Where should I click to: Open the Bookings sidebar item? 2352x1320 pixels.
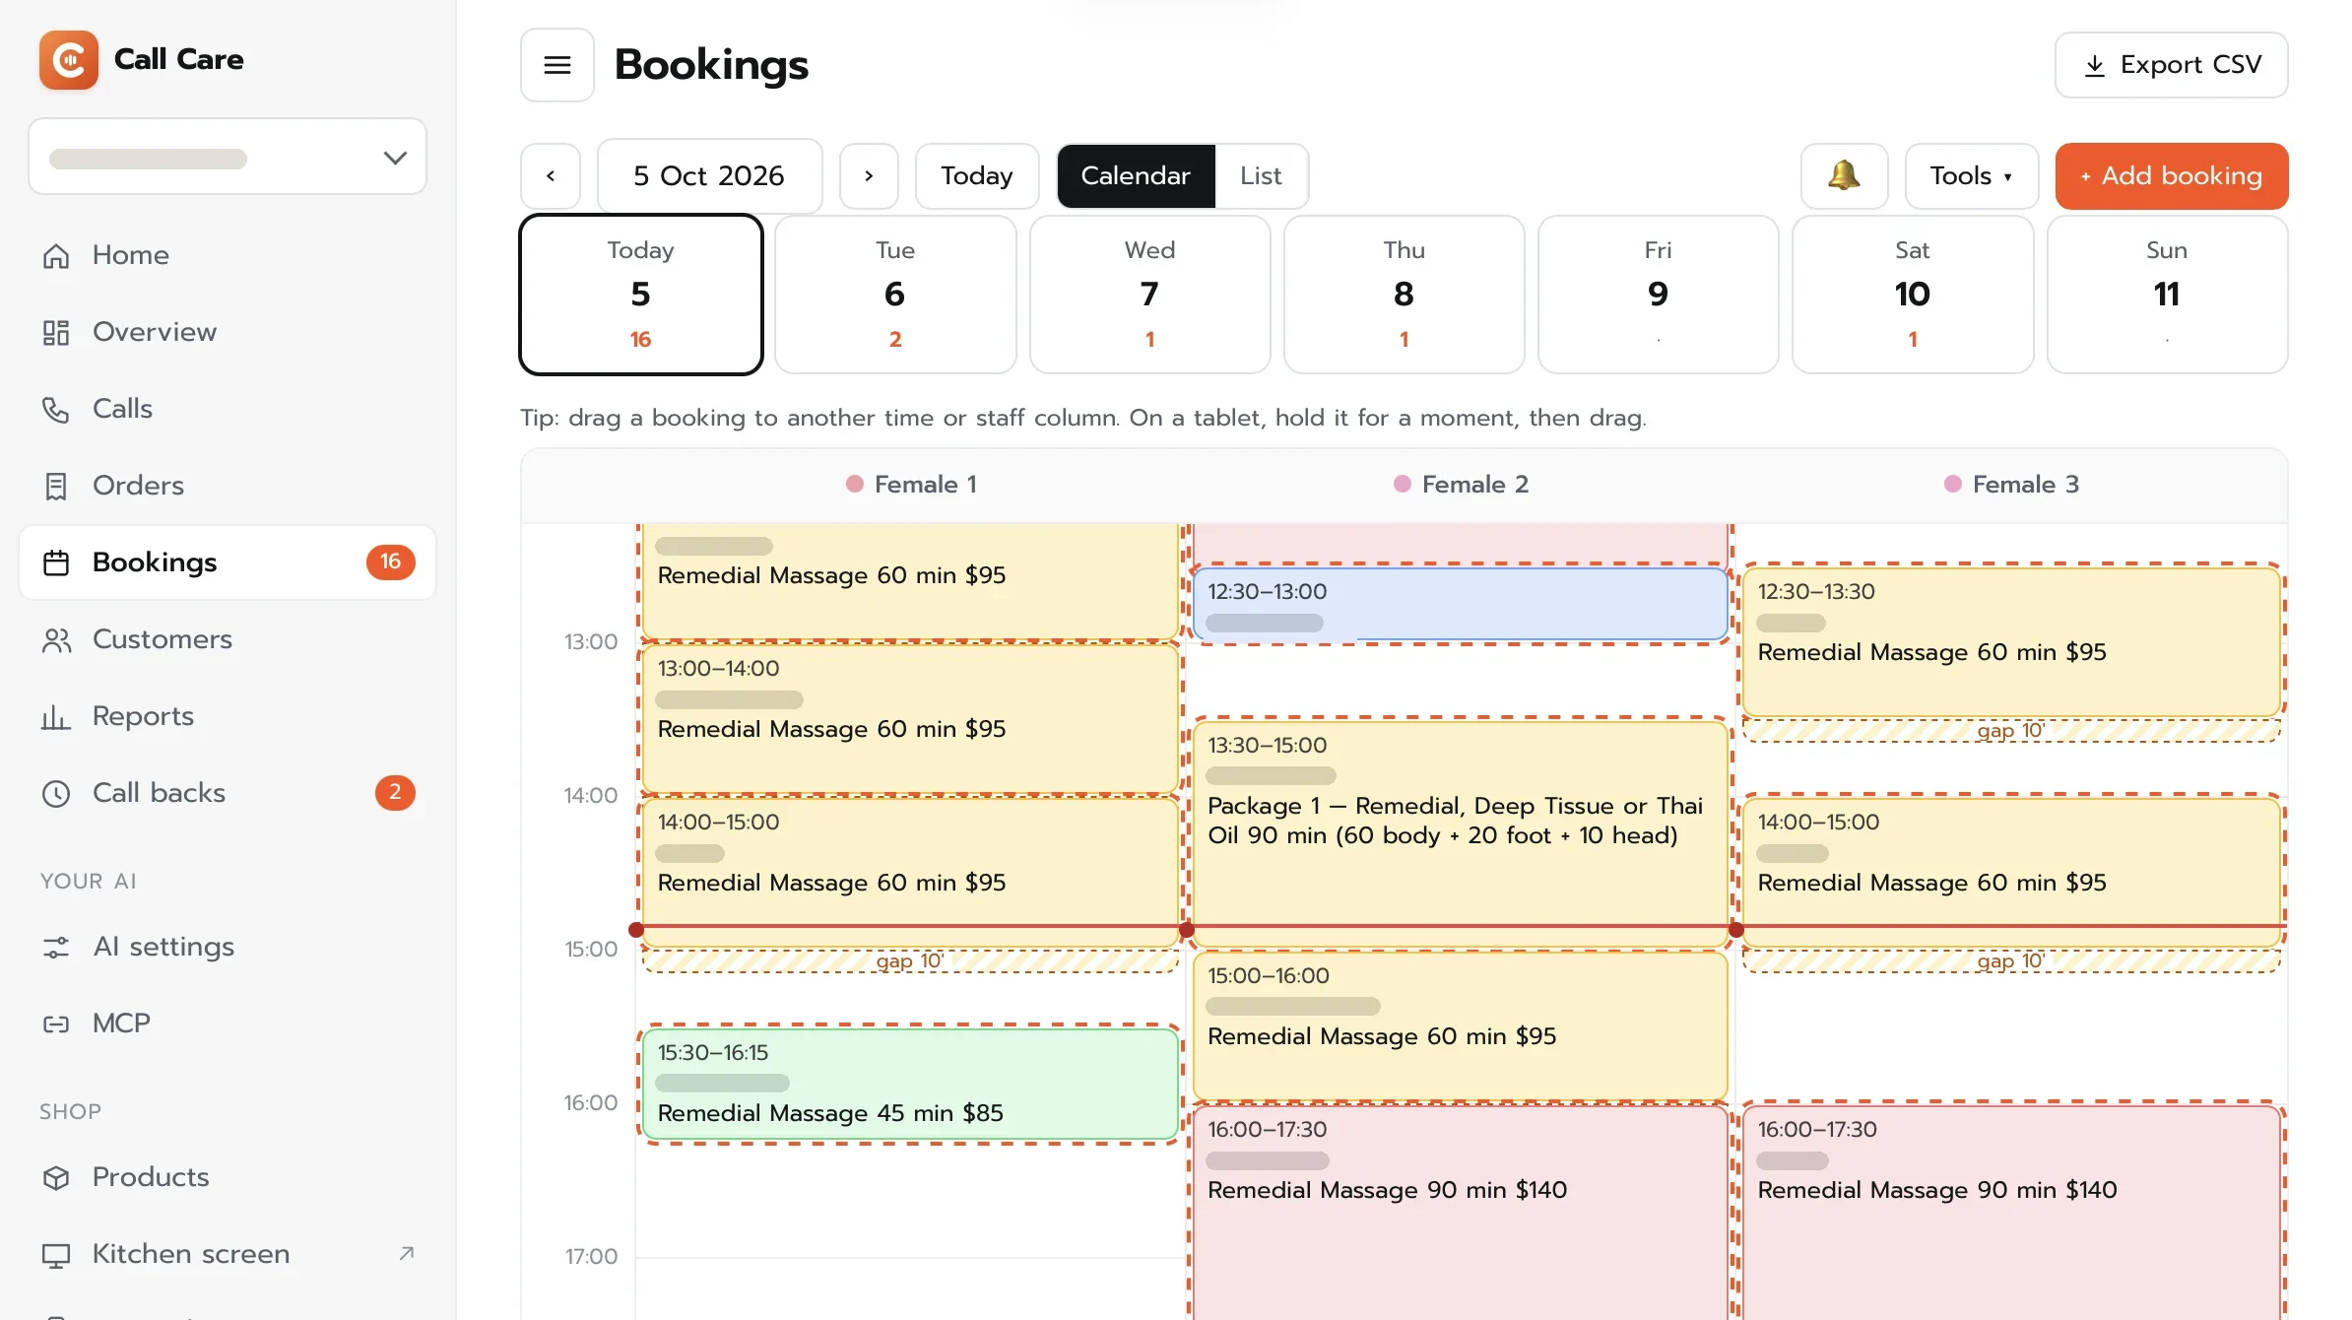tap(228, 562)
